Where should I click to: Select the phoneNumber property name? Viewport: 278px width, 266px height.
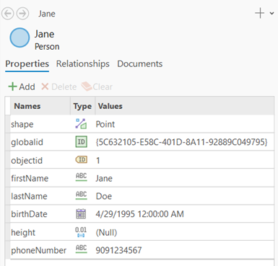[38, 250]
